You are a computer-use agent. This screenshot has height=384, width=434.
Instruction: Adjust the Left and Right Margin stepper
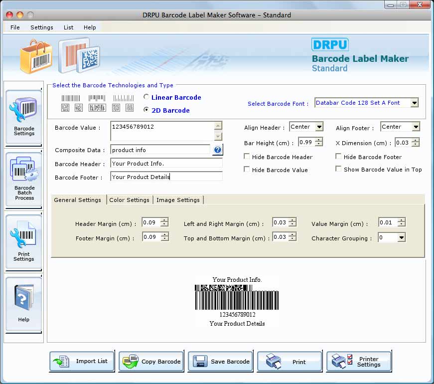[x=292, y=222]
